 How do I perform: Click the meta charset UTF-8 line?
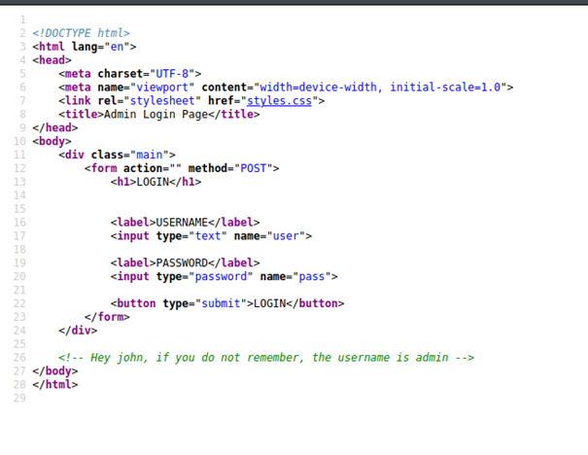point(130,73)
